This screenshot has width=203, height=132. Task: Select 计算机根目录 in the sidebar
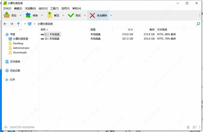tap(18, 39)
